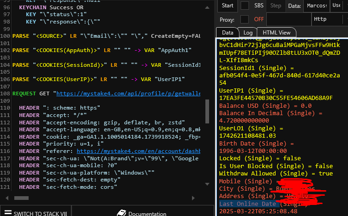Image resolution: width=348 pixels, height=216 pixels.
Task: Click the HEADER cookie _ga line
Action: point(110,137)
